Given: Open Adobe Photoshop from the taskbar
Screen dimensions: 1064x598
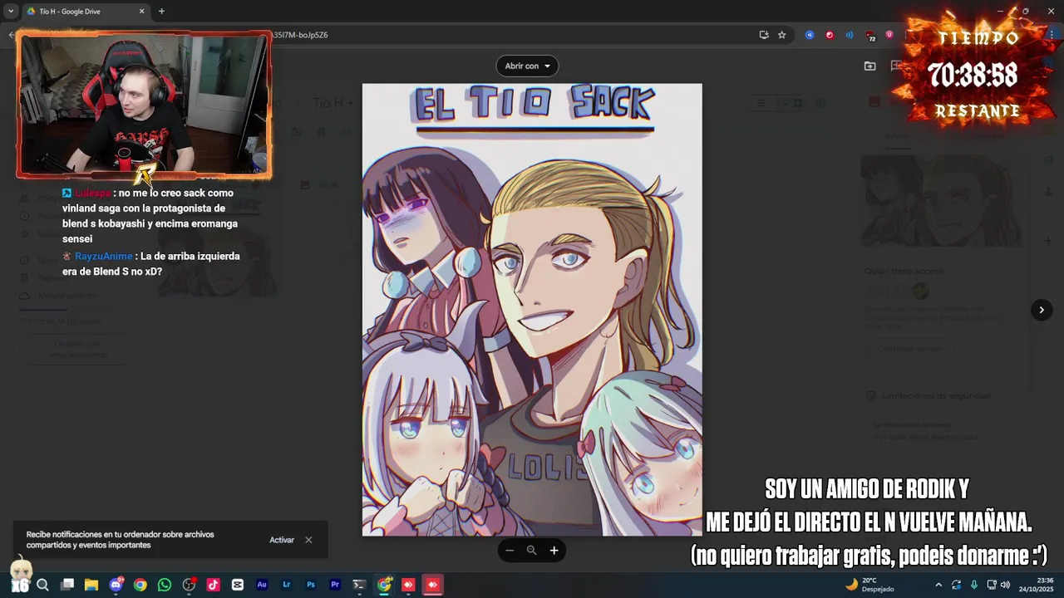Looking at the screenshot, I should pyautogui.click(x=311, y=585).
